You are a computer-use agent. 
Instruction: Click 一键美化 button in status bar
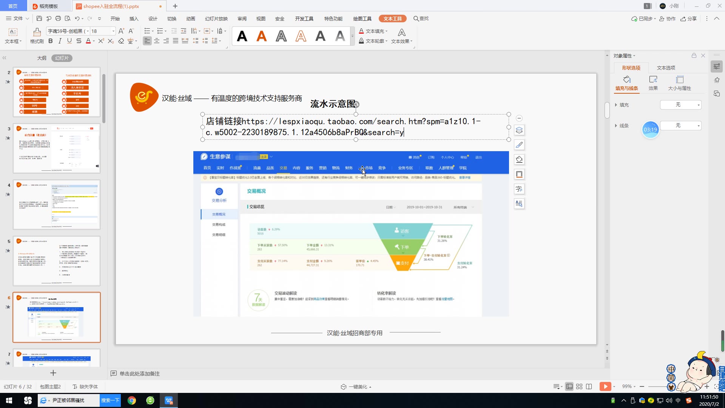coord(356,386)
